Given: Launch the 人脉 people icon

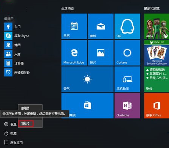Looking at the screenshot, I should click(8, 54).
